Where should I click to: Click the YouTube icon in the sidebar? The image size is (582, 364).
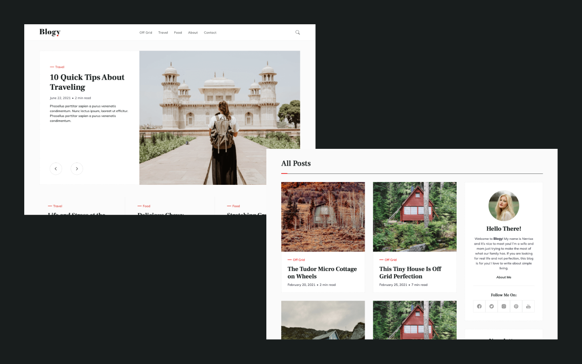[x=528, y=306]
